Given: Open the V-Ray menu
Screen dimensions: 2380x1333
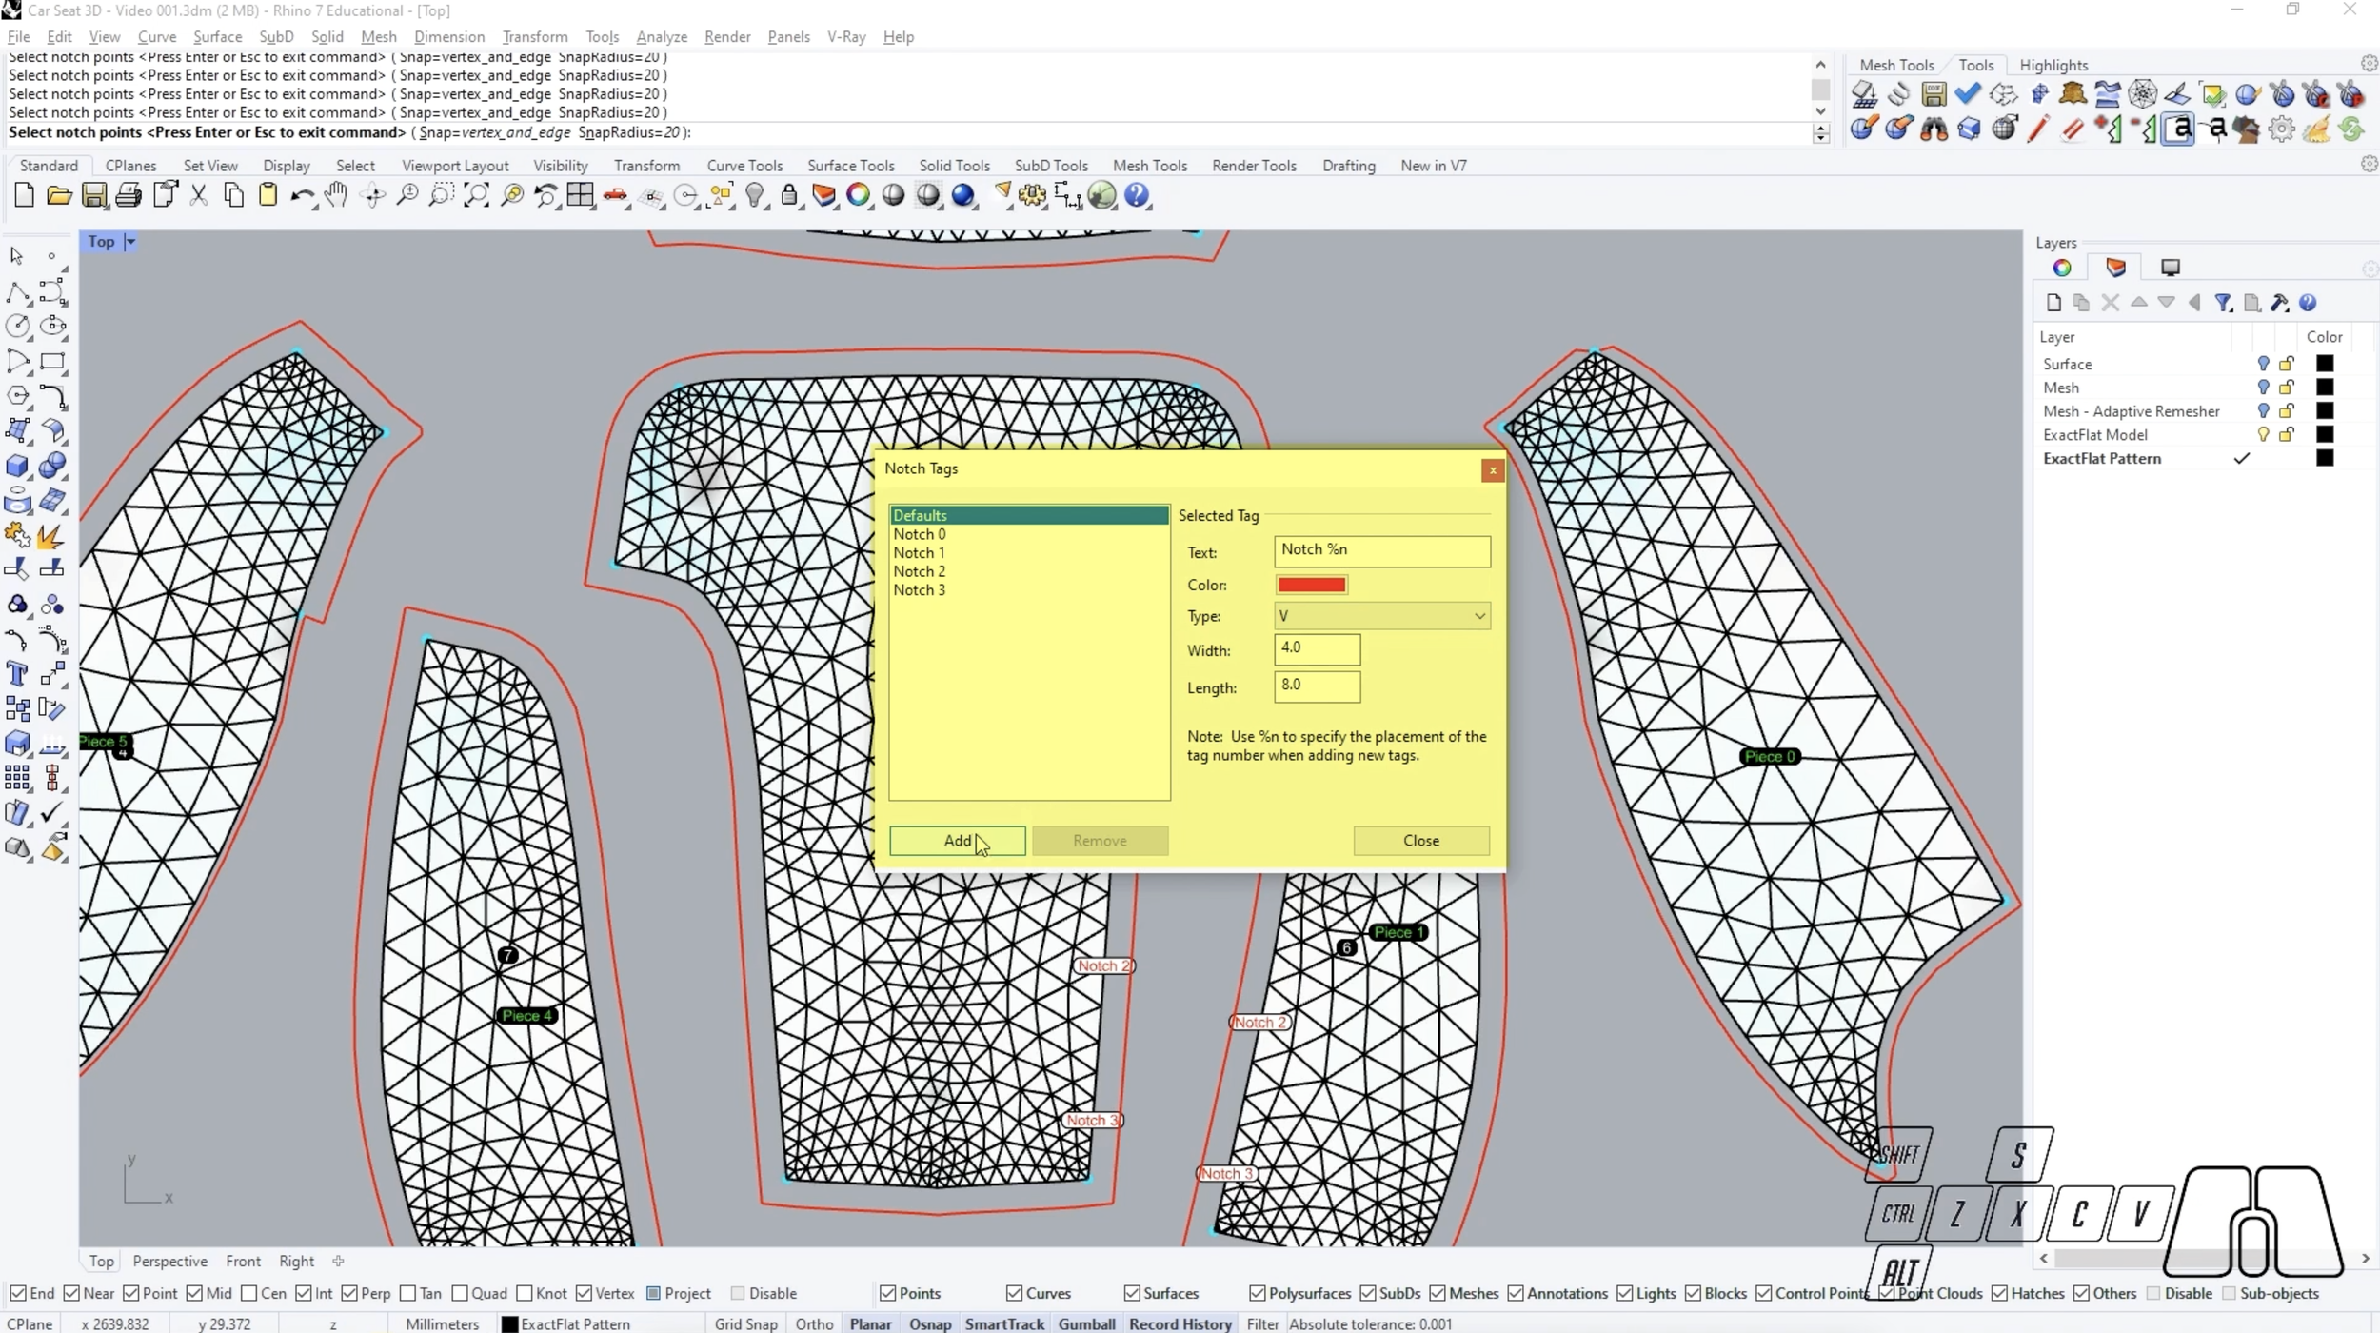Looking at the screenshot, I should pos(846,36).
